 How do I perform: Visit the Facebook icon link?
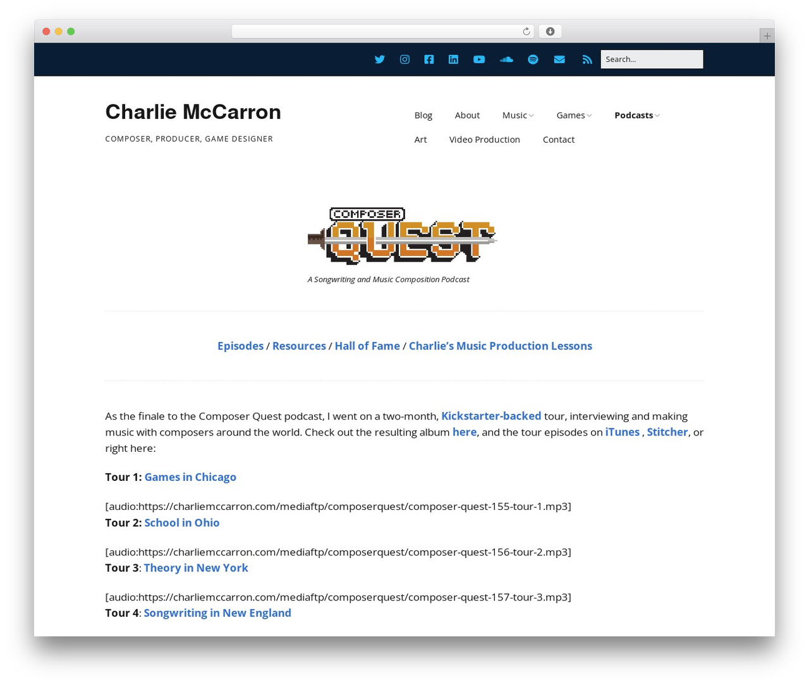pyautogui.click(x=429, y=59)
